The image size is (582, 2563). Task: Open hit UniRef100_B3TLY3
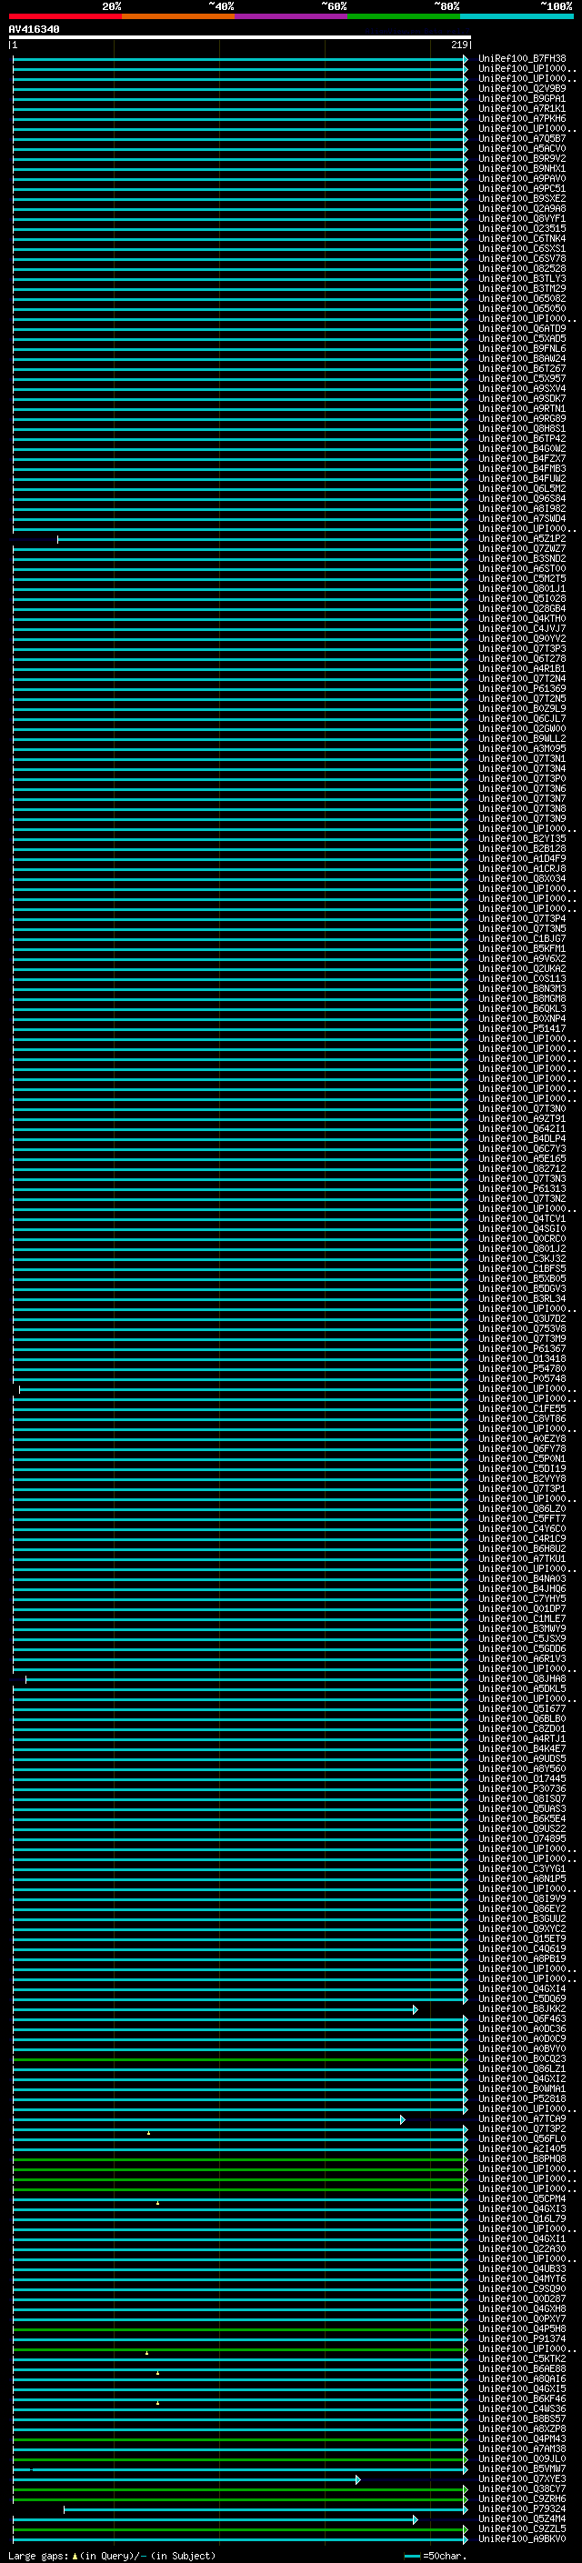coord(522,278)
